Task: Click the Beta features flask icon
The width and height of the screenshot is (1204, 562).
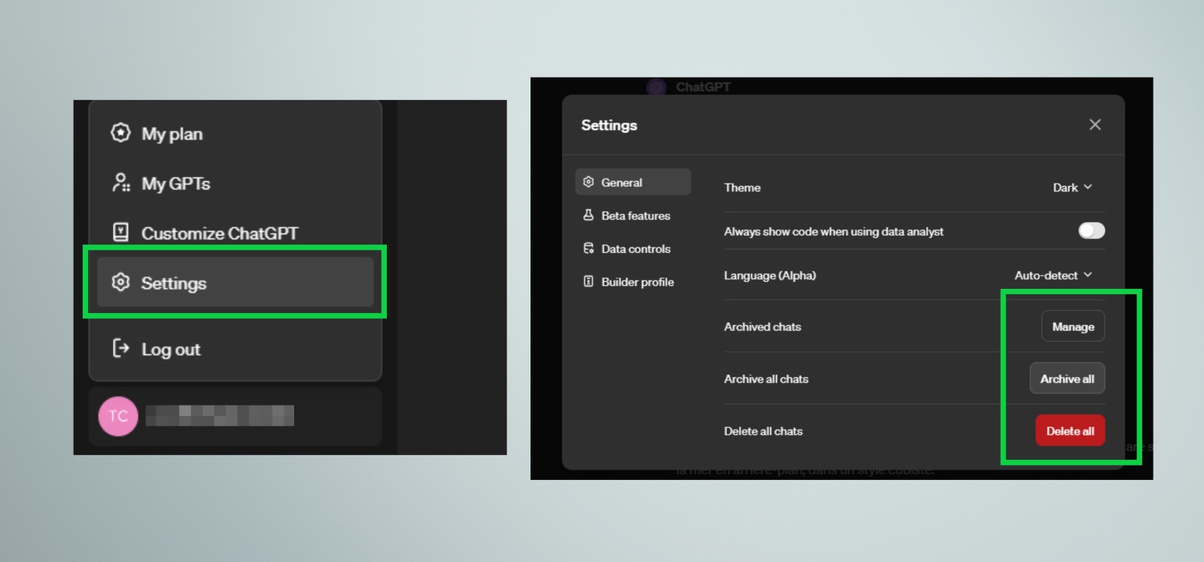Action: (588, 215)
